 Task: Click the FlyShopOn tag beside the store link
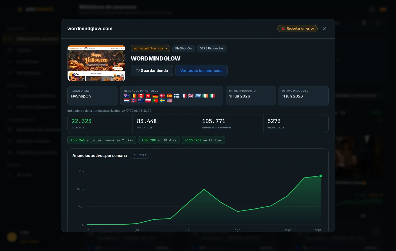[x=183, y=49]
